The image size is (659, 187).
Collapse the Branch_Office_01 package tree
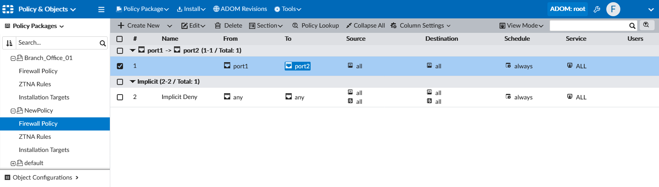click(x=13, y=58)
